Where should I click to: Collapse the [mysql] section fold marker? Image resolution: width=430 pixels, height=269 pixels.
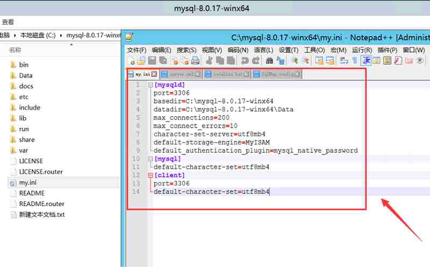(x=150, y=159)
